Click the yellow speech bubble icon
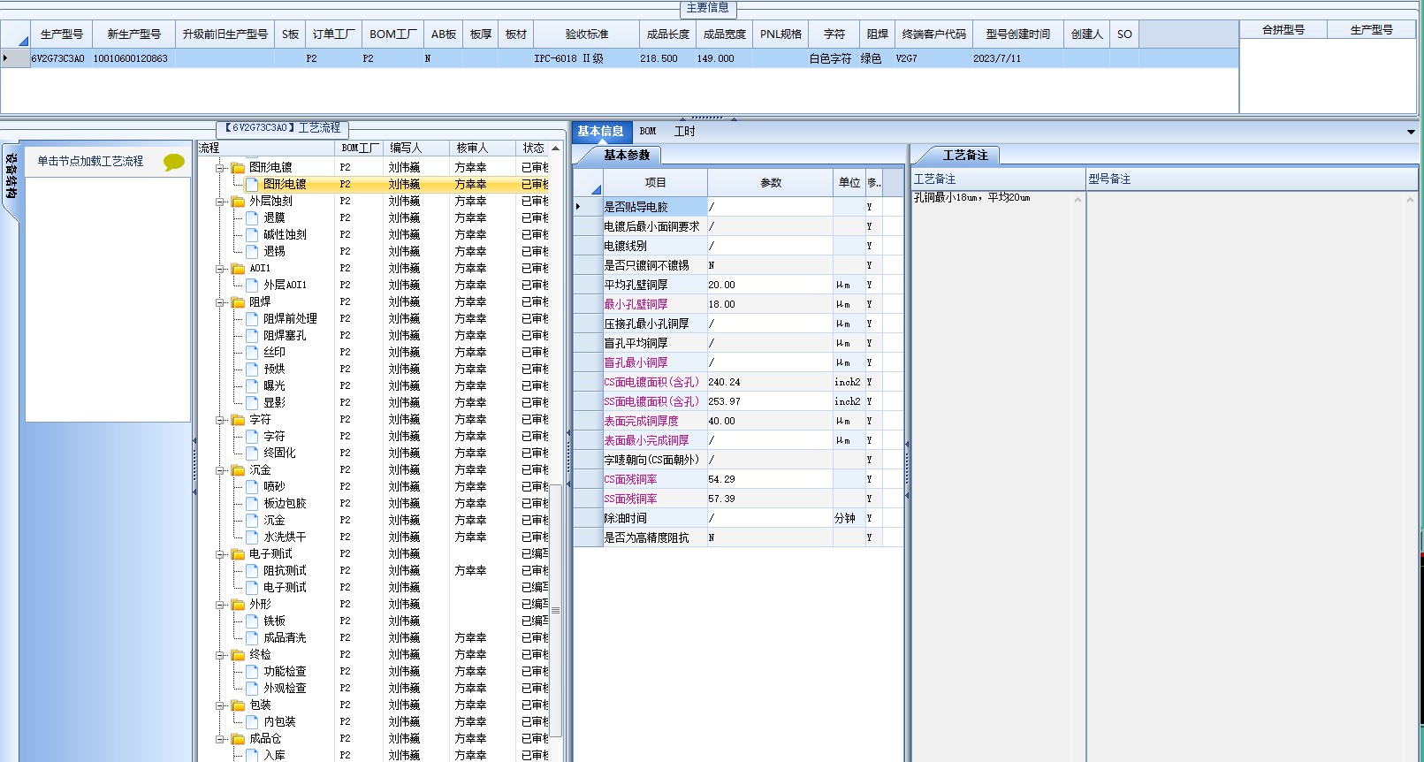 click(x=174, y=162)
